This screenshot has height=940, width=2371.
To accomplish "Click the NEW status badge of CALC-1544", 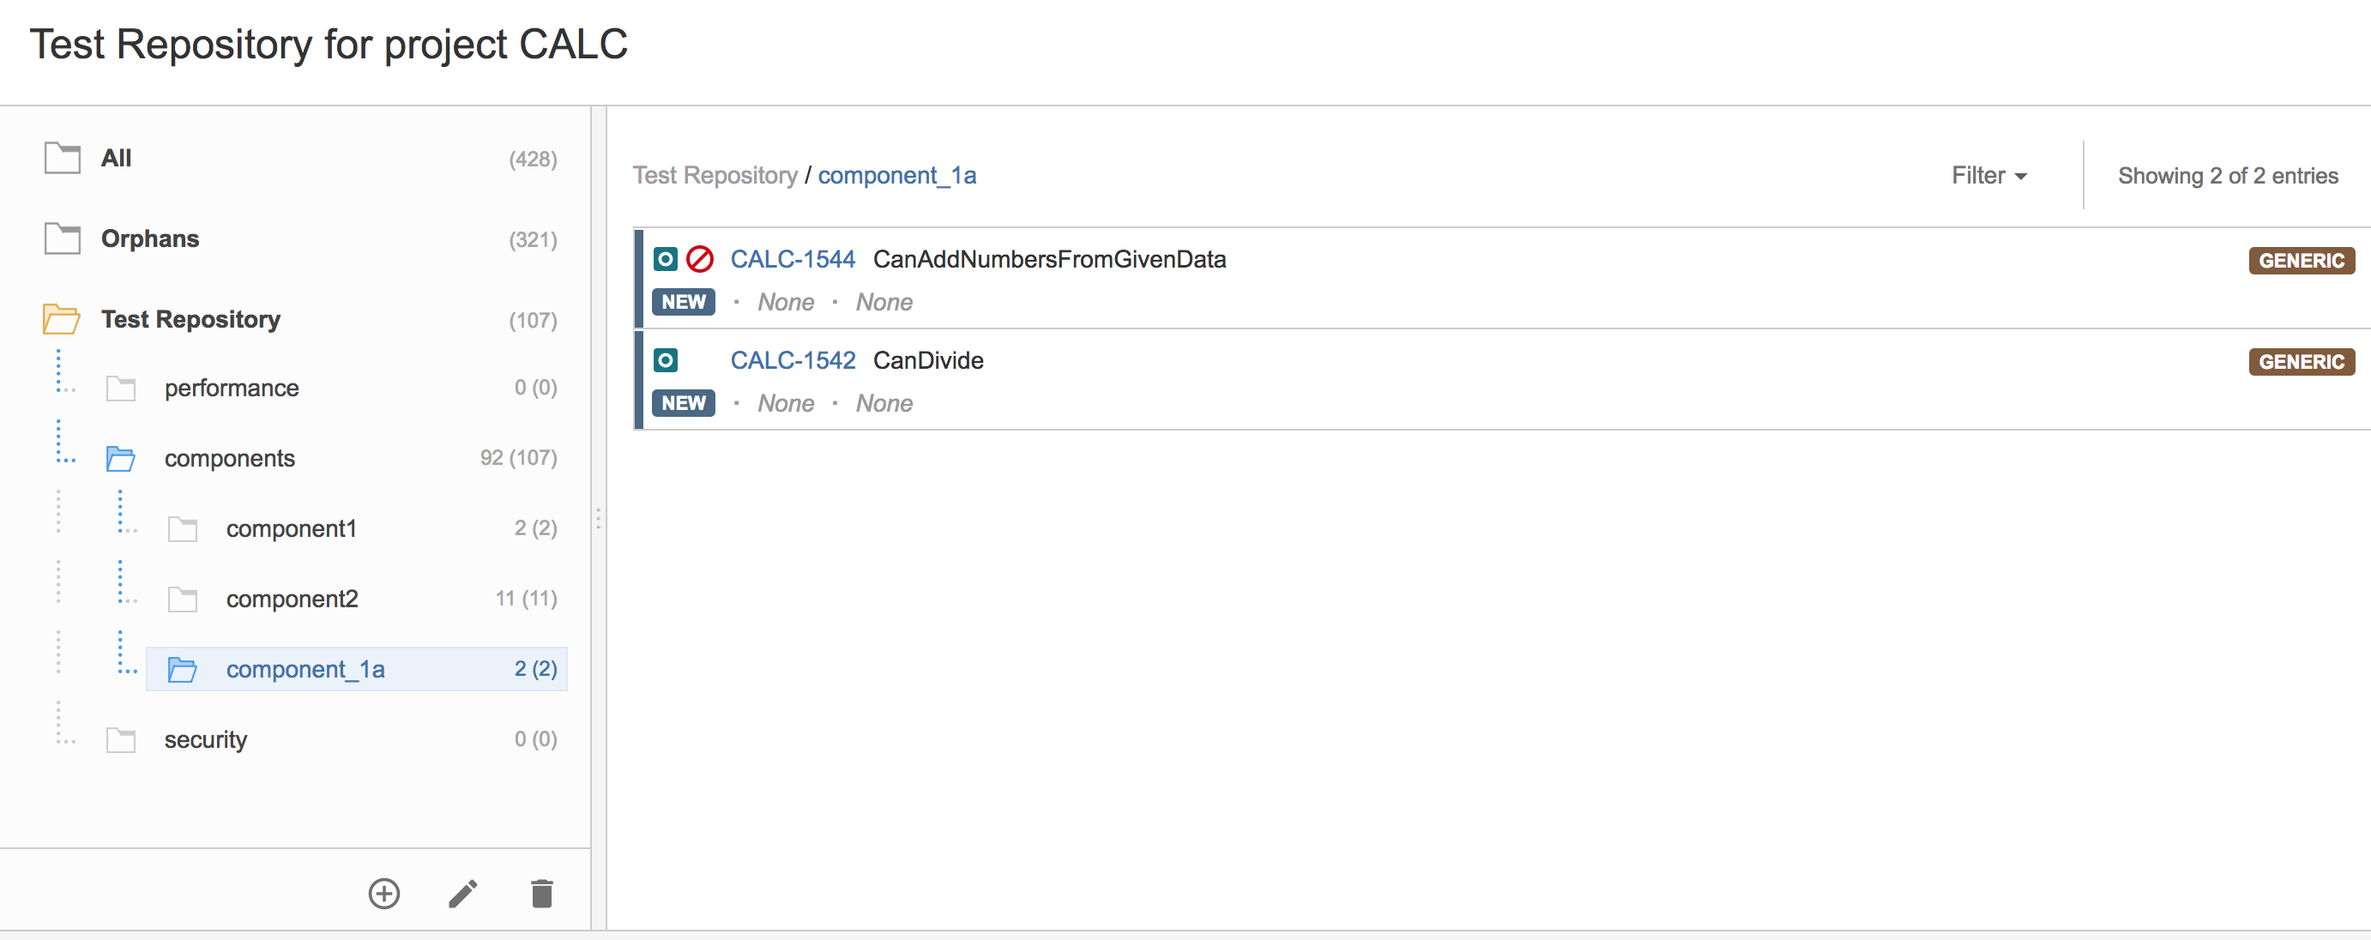I will (x=684, y=302).
